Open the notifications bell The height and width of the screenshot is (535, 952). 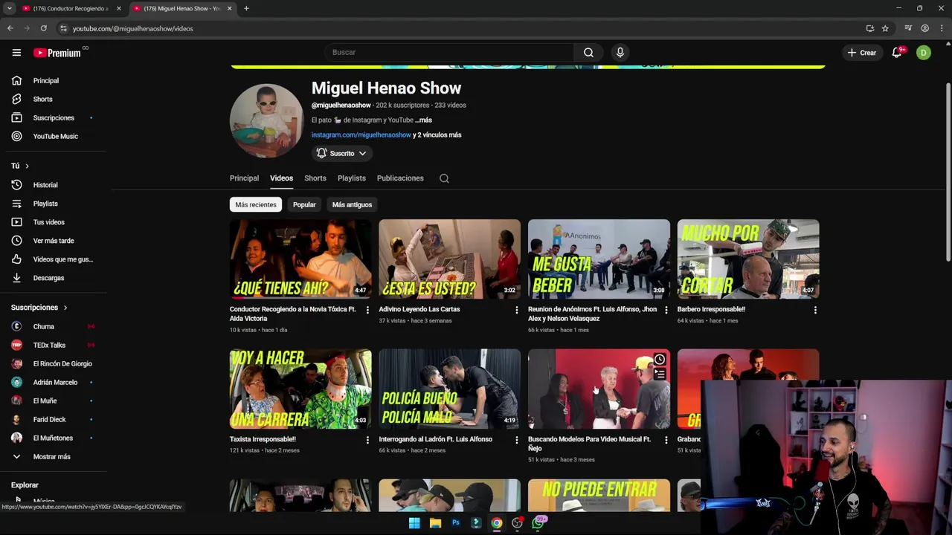pyautogui.click(x=897, y=52)
